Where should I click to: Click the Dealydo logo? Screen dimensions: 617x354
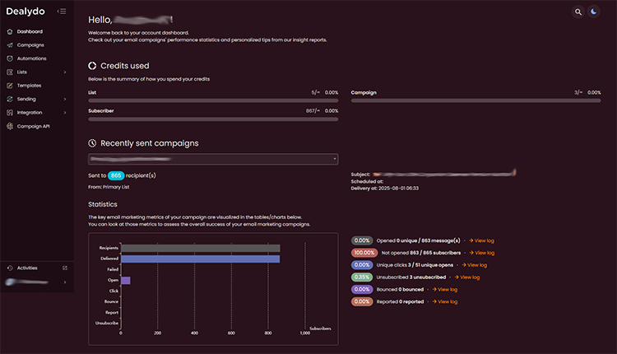26,12
